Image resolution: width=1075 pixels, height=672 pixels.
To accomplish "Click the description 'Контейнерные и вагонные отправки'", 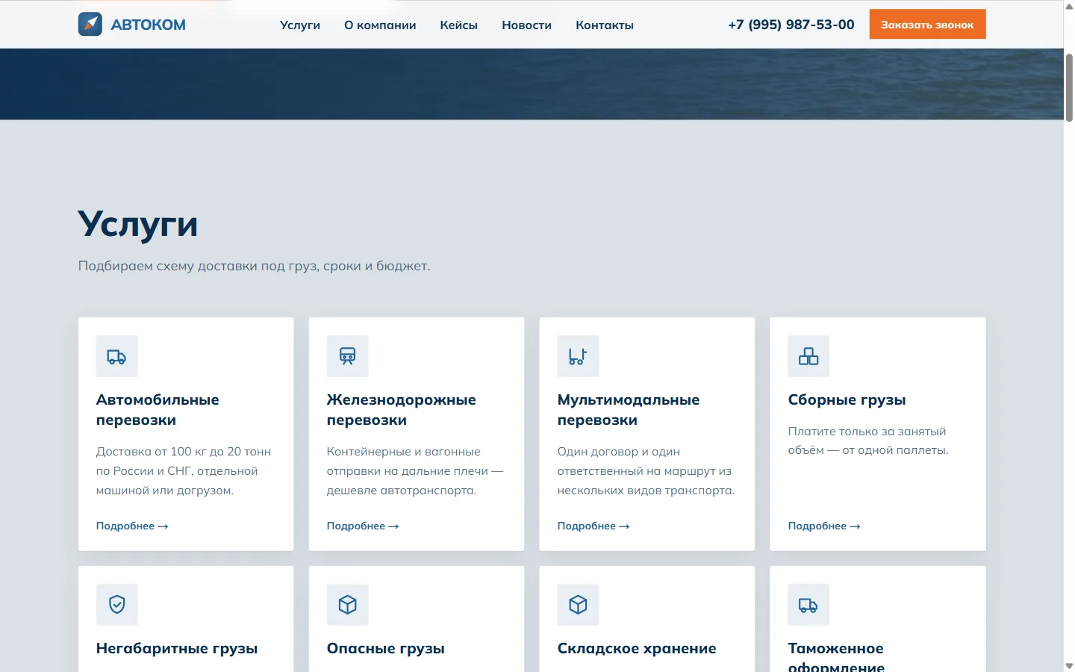I will pyautogui.click(x=415, y=470).
